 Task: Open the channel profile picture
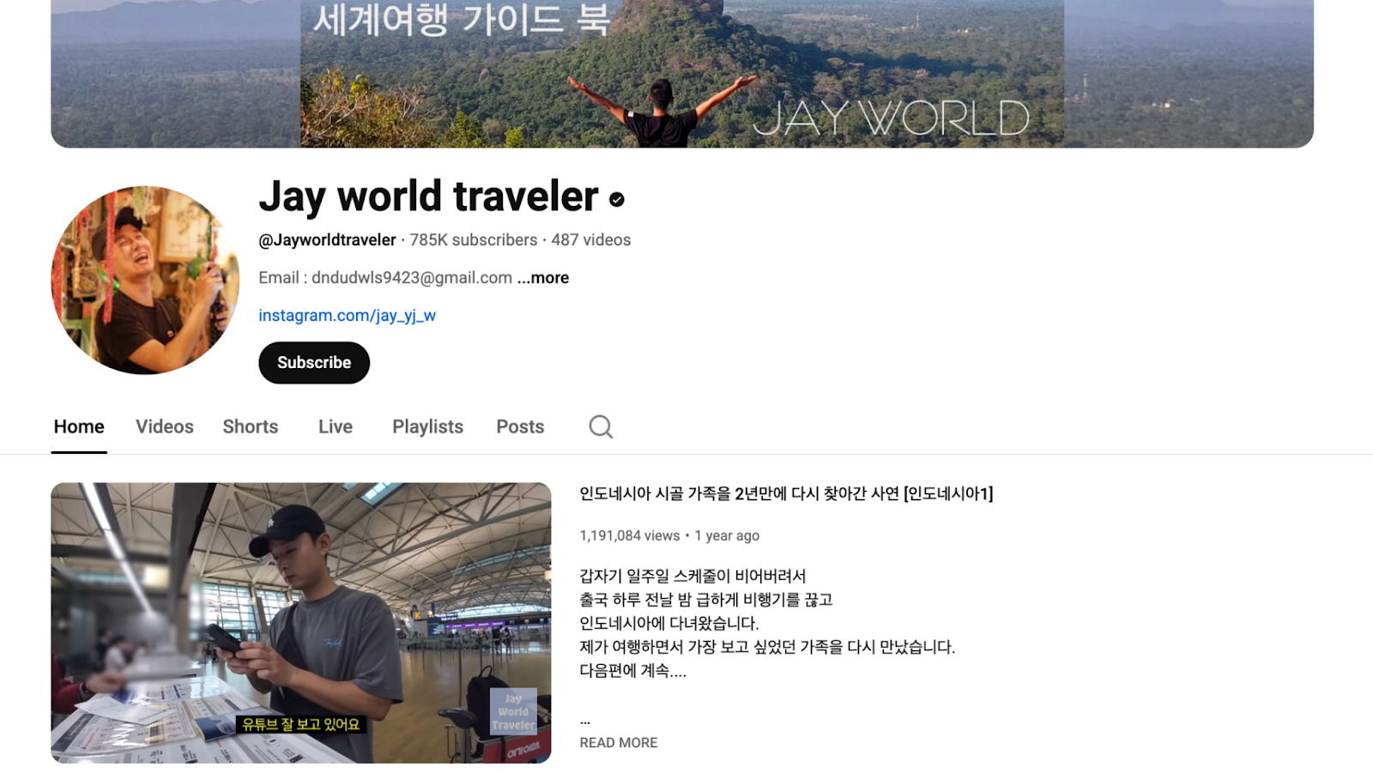(x=145, y=281)
